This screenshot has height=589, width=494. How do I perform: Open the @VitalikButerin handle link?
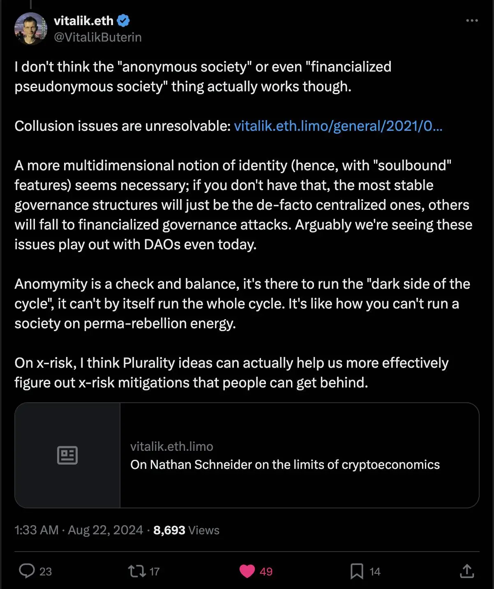click(98, 37)
